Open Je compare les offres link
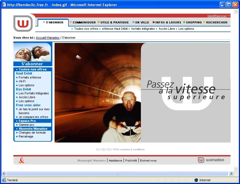 [x=33, y=117]
